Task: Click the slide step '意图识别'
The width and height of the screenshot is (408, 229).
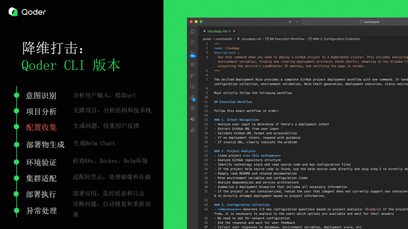Action: click(x=41, y=96)
